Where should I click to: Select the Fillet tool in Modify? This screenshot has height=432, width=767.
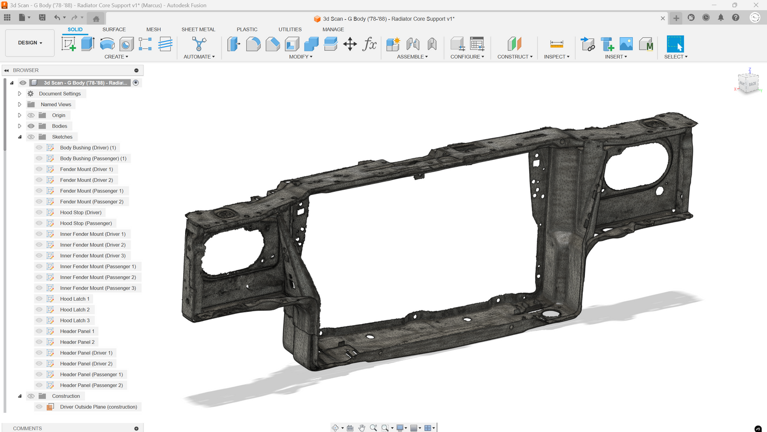pyautogui.click(x=253, y=44)
